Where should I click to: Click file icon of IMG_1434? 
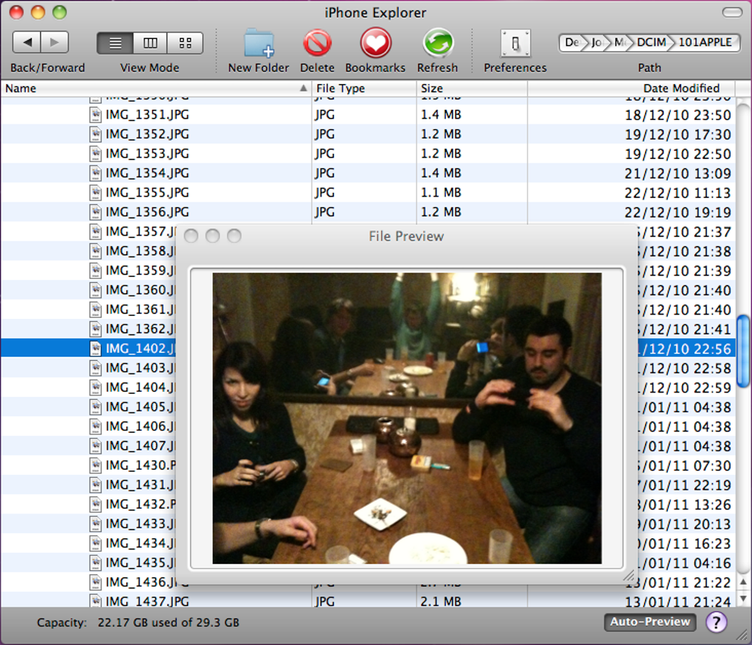click(x=96, y=543)
